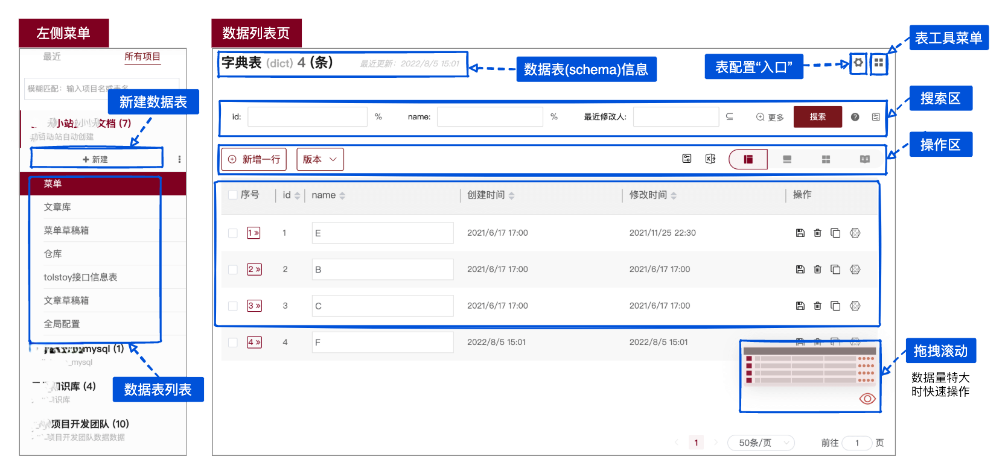Copy row 1 with duplicate icon
Viewport: 1008px width, 474px height.
835,233
